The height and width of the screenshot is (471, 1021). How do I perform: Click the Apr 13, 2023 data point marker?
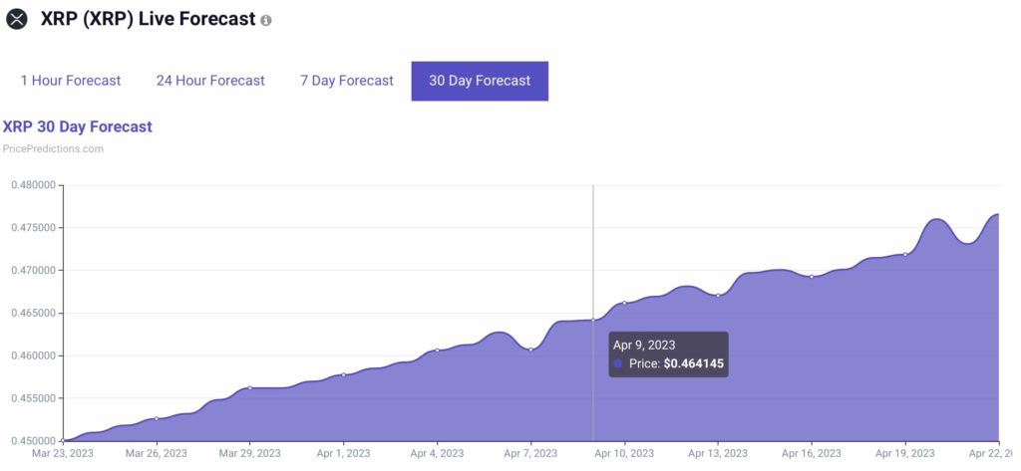pos(718,296)
